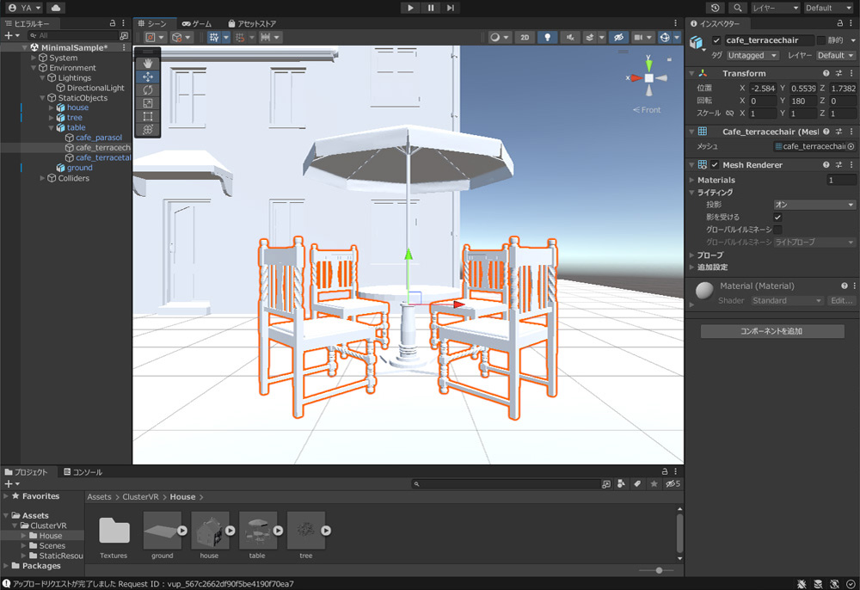Viewport: 860px width, 590px height.
Task: Pick the Rect transform tool
Action: click(148, 116)
